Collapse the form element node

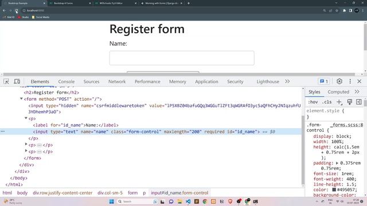[21, 99]
